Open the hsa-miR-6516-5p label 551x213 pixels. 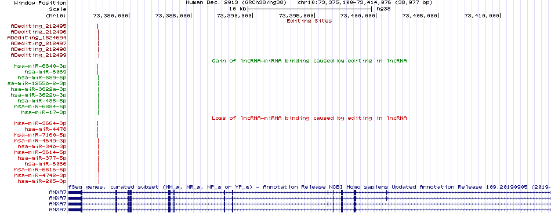(41, 170)
